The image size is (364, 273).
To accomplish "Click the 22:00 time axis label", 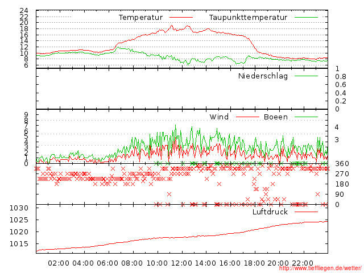I will pyautogui.click(x=303, y=263).
